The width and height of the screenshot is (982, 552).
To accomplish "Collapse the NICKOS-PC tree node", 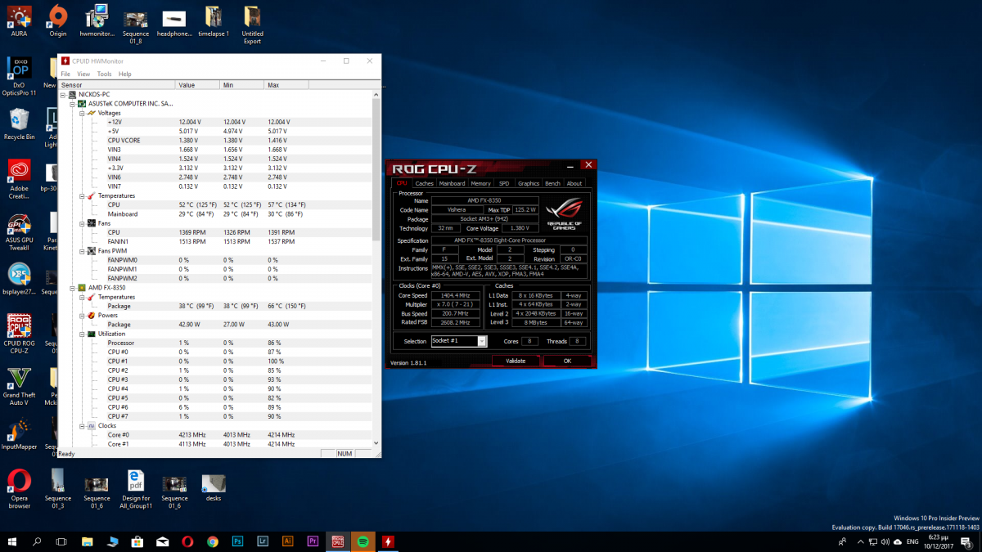I will (63, 95).
